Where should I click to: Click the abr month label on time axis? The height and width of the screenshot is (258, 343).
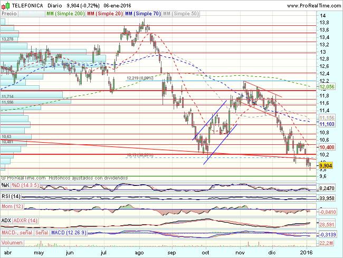[x=8, y=253]
